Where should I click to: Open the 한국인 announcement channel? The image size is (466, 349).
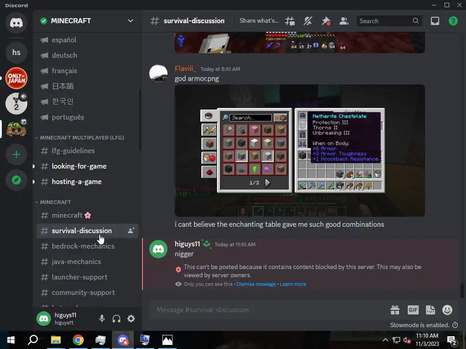pos(87,101)
